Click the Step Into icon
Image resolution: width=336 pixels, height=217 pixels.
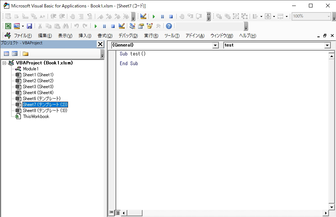pos(190,16)
